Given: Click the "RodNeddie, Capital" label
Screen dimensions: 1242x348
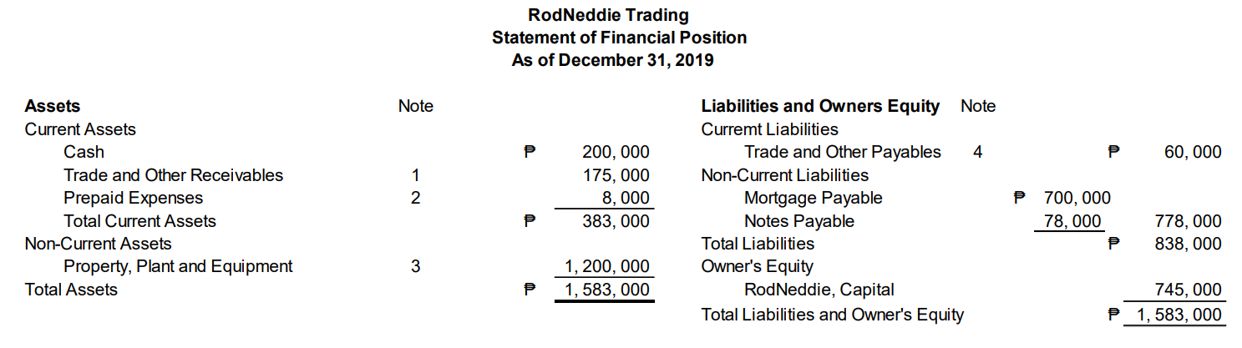Looking at the screenshot, I should [819, 290].
